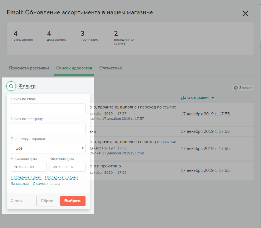Click the Экспорт download button
261x228 pixels.
[243, 88]
